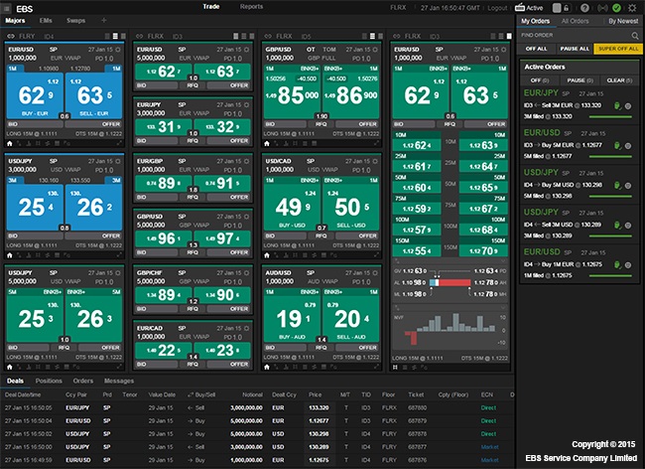
Task: Open the EBS hamburger menu icon
Action: 8,7
